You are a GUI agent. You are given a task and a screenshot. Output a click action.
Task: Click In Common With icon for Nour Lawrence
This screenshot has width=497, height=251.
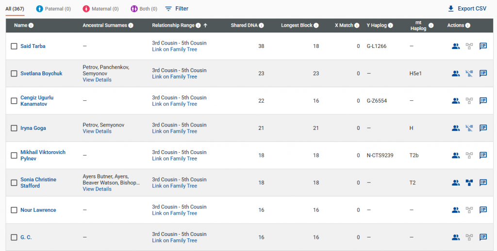point(456,210)
